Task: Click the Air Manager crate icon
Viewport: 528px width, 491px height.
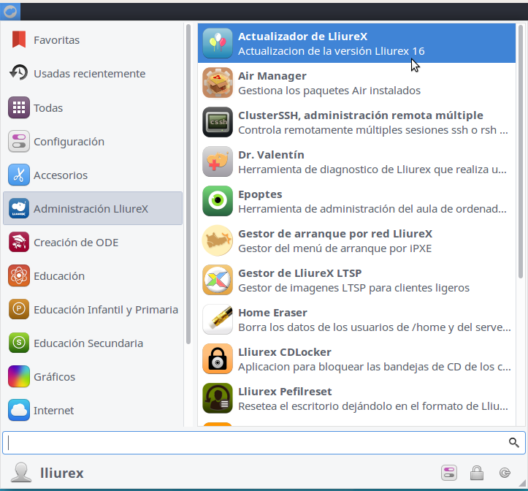Action: click(217, 83)
